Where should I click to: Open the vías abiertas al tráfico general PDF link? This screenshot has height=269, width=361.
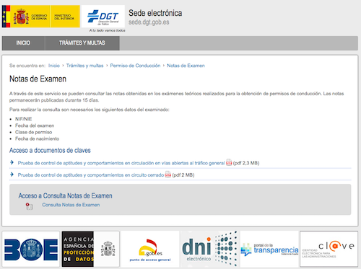pos(121,163)
